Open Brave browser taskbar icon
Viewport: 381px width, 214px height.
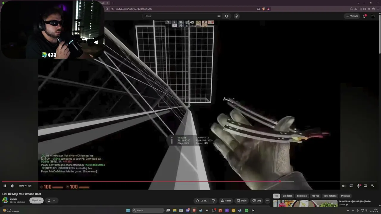coord(194,210)
